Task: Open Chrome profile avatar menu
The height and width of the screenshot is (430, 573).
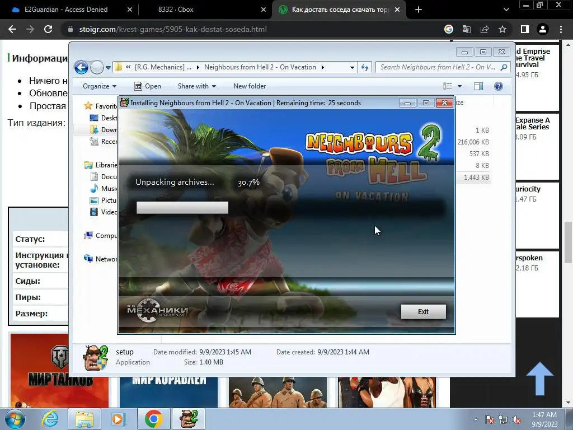Action: coord(543,29)
